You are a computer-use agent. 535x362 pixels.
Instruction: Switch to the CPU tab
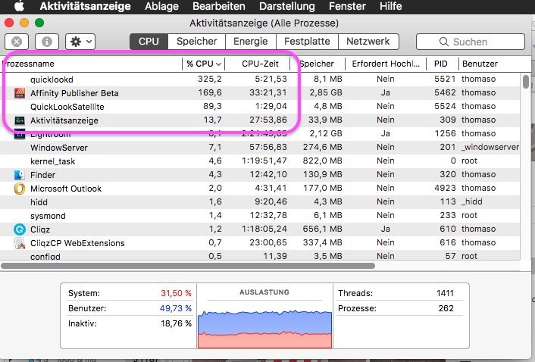149,42
